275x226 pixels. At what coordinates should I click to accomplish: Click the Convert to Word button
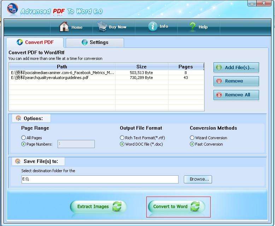click(x=176, y=207)
